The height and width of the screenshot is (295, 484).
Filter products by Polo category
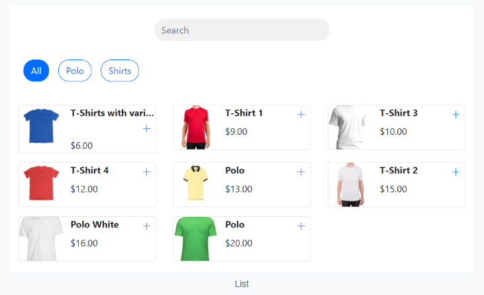(75, 71)
